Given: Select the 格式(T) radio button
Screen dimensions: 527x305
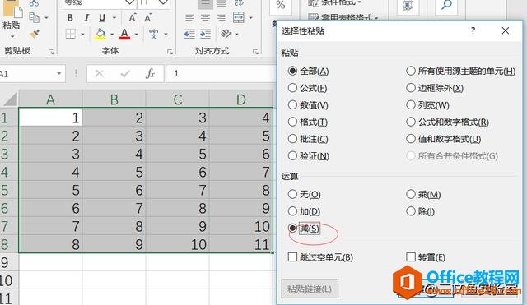Looking at the screenshot, I should tap(292, 122).
